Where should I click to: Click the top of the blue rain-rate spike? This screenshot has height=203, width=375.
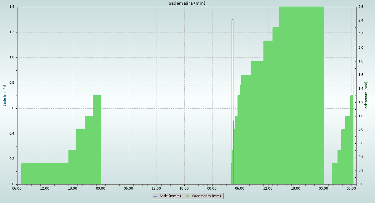click(232, 20)
